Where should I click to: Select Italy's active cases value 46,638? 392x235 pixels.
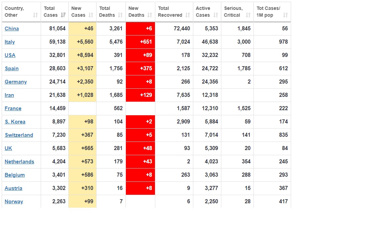pos(210,42)
